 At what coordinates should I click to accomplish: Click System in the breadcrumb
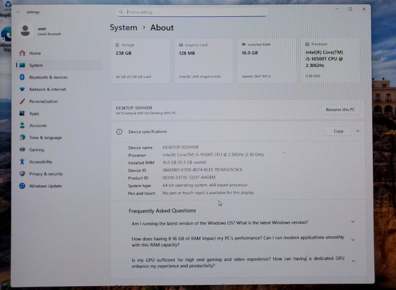pyautogui.click(x=123, y=28)
